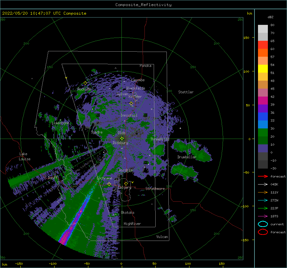The image size is (287, 268).
Task: Click the 65-60 dBZ red swatch
Action: tap(263, 45)
